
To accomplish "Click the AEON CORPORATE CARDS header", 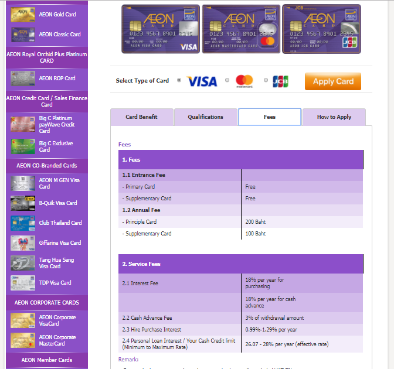I will [47, 303].
